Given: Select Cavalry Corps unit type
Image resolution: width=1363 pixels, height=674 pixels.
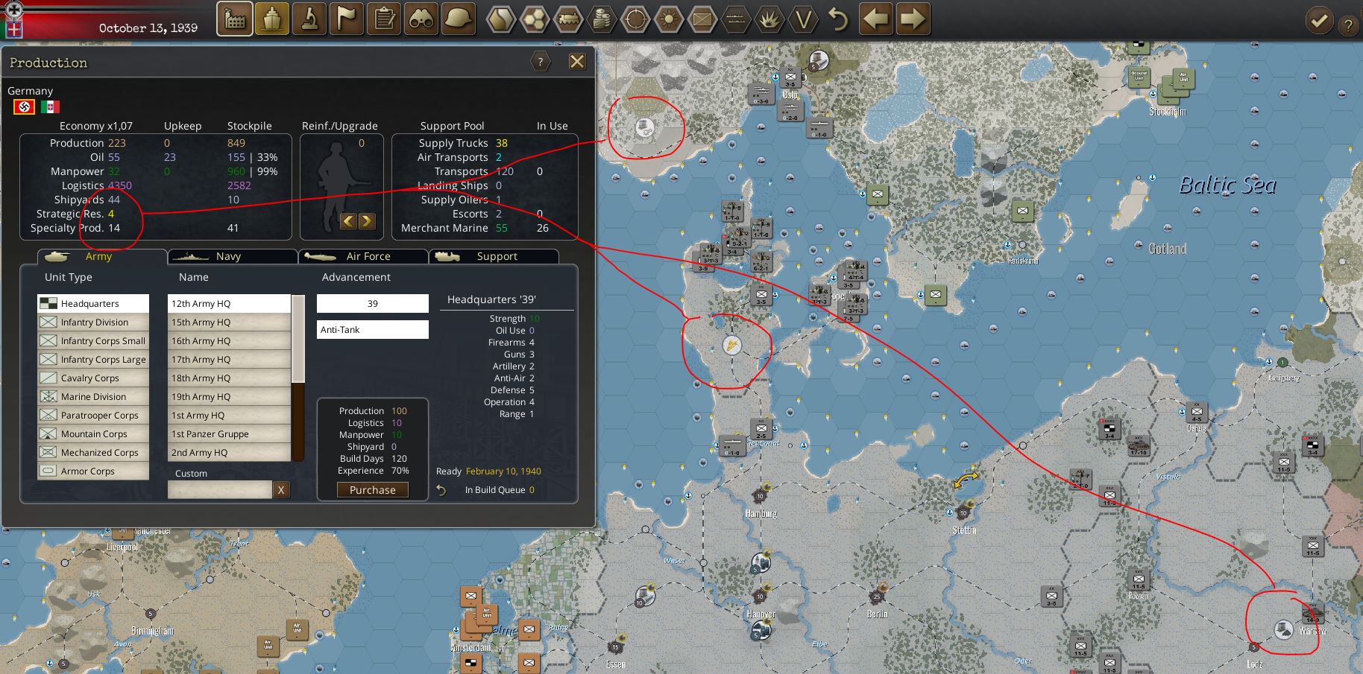Looking at the screenshot, I should [93, 378].
